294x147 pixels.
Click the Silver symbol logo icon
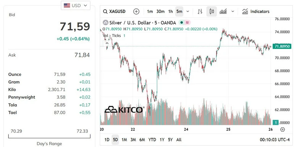[x=105, y=23]
